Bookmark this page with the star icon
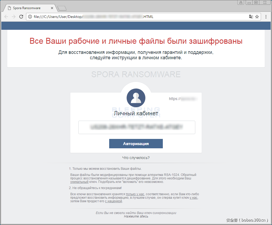This screenshot has height=225, width=272. point(257,17)
